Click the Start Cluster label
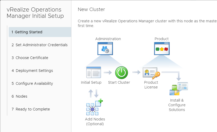 [119, 82]
